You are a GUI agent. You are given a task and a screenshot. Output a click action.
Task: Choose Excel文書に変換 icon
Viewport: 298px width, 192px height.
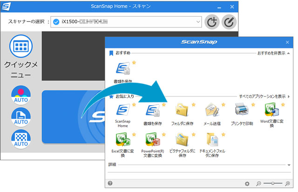coord(123,139)
